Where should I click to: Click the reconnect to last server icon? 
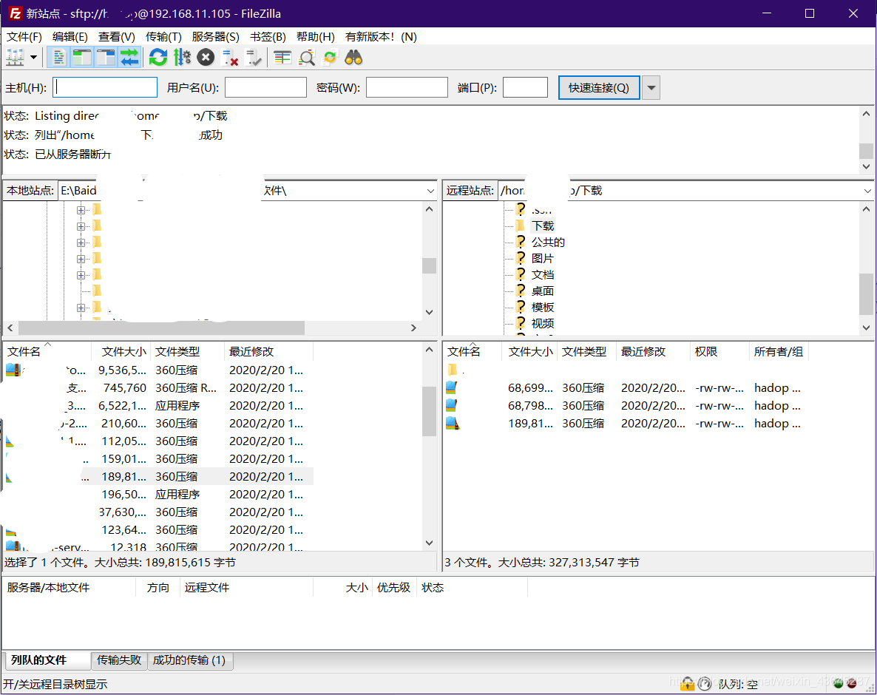254,57
